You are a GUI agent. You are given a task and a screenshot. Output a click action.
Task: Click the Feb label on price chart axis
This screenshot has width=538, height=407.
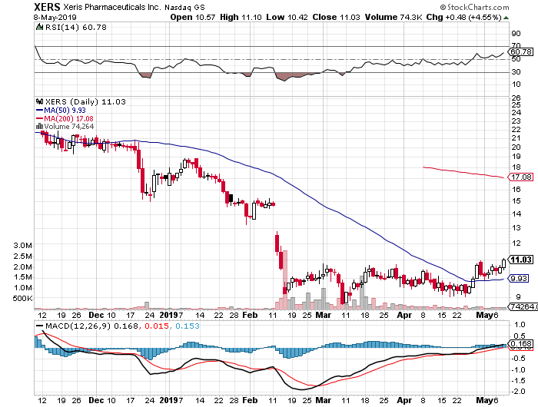click(250, 315)
